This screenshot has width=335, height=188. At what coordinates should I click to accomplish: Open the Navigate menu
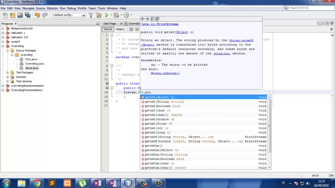coord(28,8)
